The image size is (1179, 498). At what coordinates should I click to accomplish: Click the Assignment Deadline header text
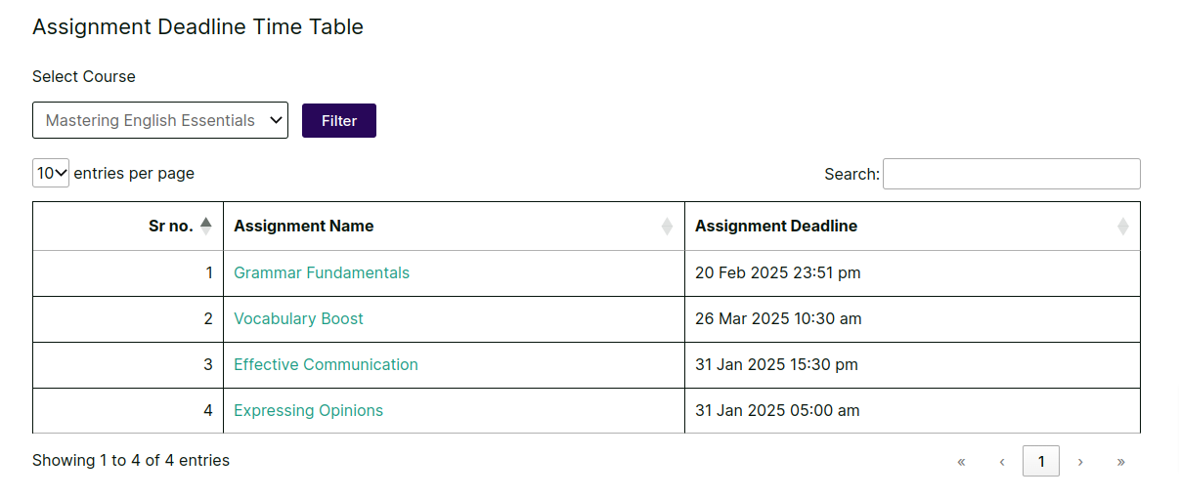tap(776, 227)
